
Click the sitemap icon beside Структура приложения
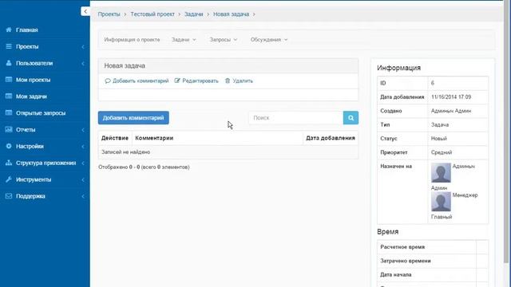9,163
